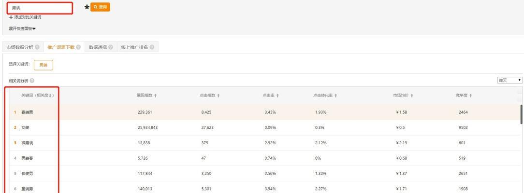This screenshot has width=524, height=193.
Task: Click the 1908 competition value
Action: (463, 189)
